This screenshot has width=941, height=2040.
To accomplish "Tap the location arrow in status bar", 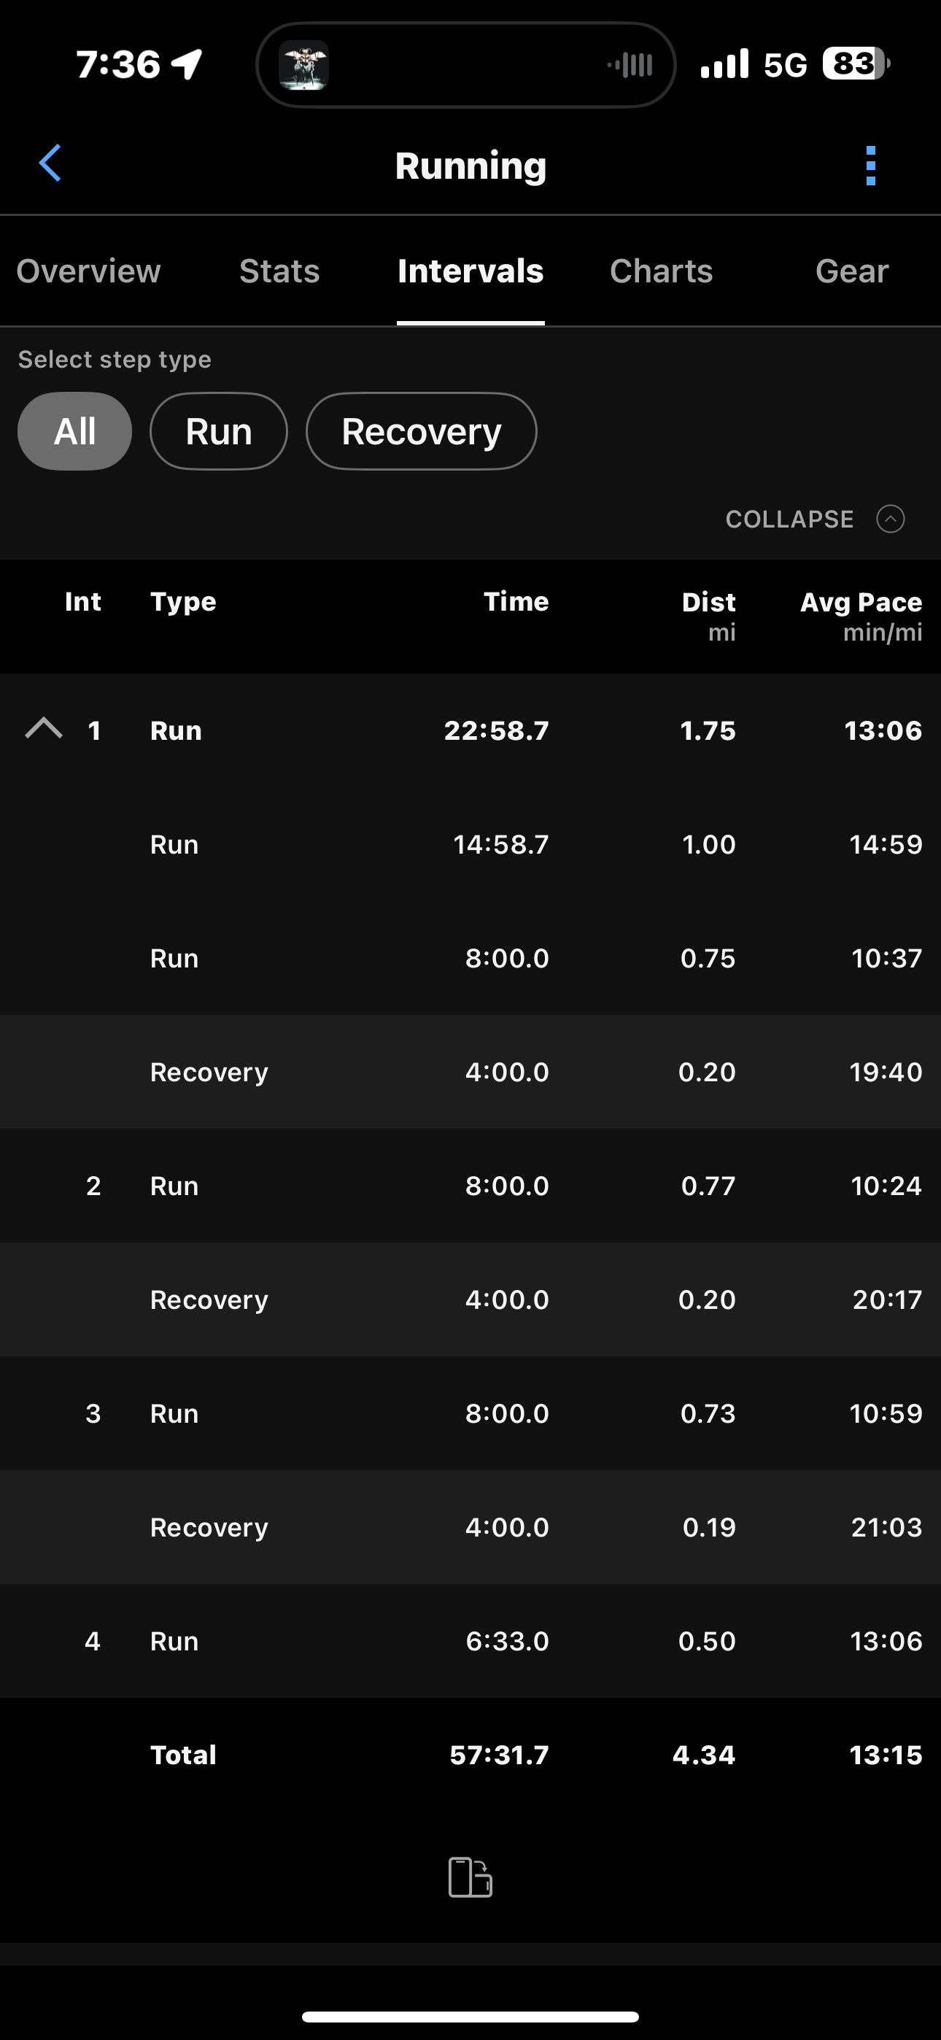I will coord(187,64).
